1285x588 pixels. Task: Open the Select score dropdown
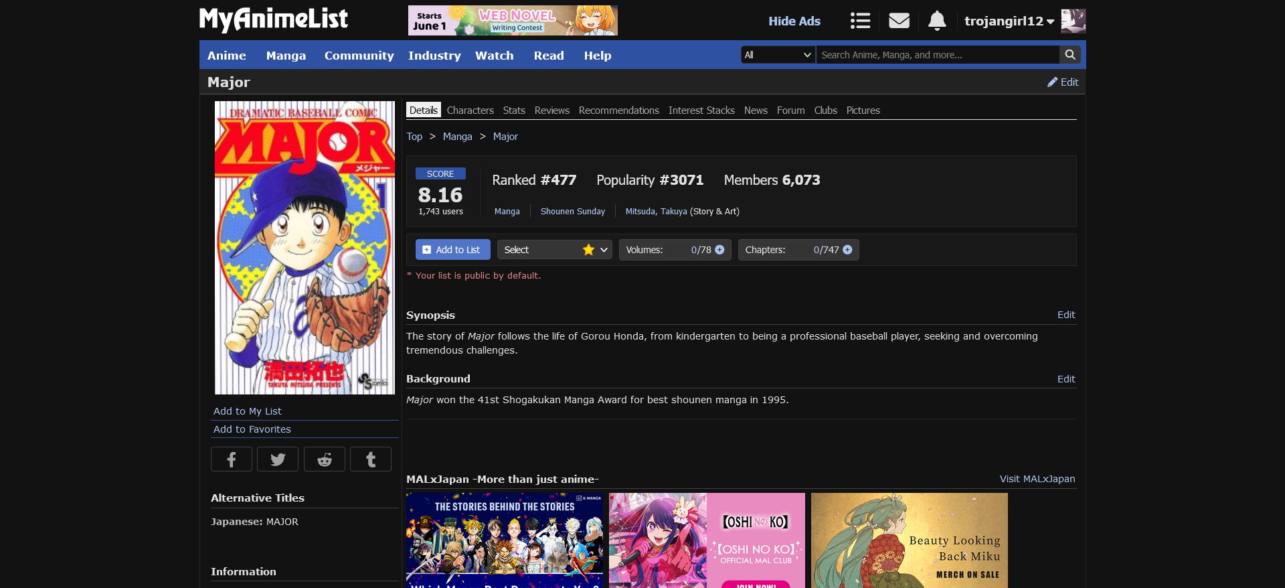click(x=555, y=250)
